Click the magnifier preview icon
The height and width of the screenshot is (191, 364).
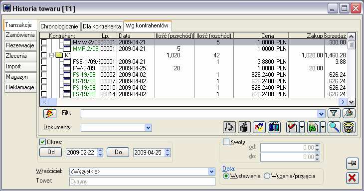point(334,127)
